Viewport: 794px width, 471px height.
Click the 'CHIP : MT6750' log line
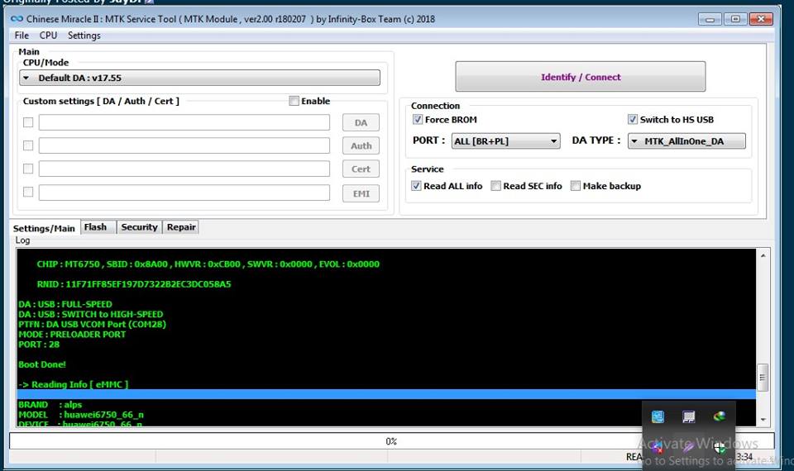point(208,264)
